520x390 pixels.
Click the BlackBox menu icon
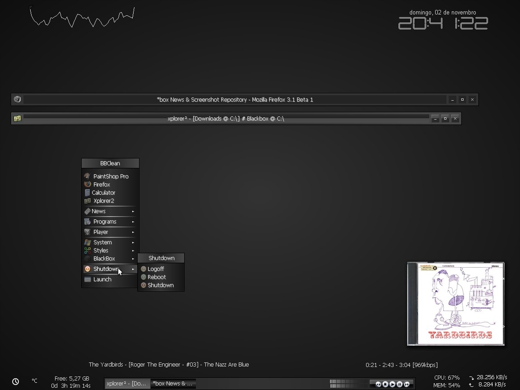point(88,258)
